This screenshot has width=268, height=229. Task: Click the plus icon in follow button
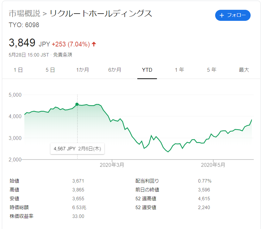point(221,15)
